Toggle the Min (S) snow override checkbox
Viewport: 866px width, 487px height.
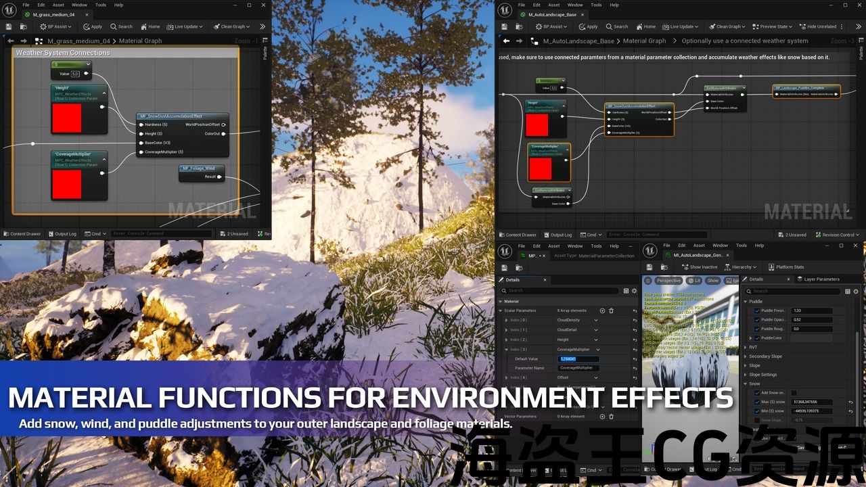(x=756, y=411)
